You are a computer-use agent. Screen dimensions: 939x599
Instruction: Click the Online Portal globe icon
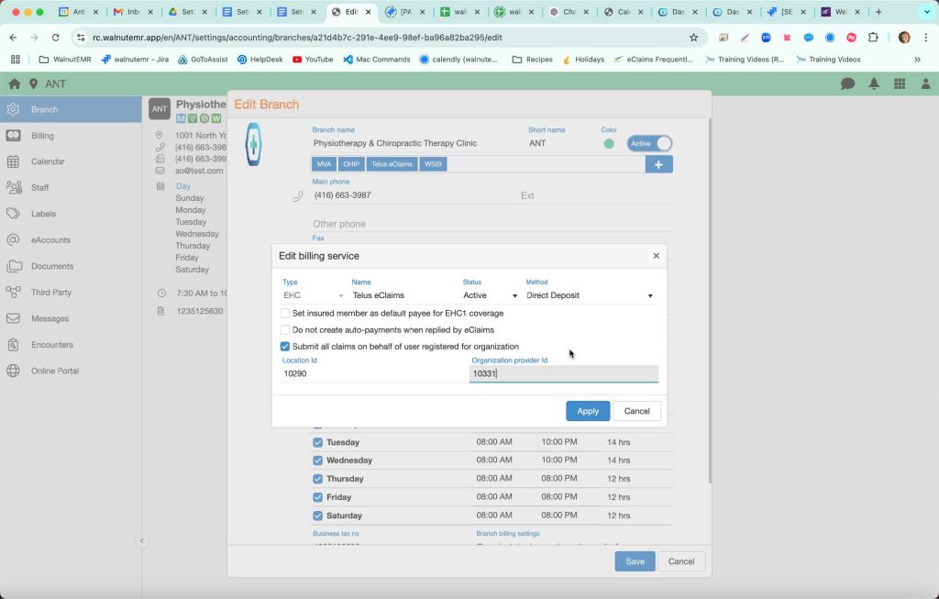click(x=13, y=371)
